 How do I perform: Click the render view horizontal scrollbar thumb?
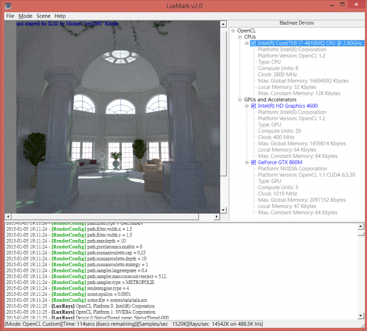coord(105,217)
